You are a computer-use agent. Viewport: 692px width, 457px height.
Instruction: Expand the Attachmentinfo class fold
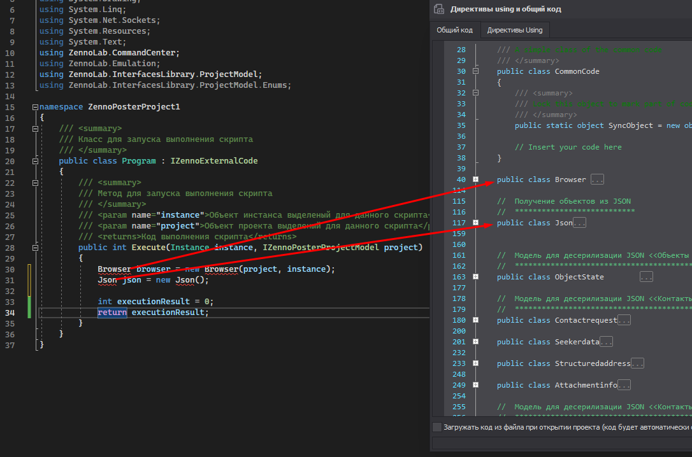pyautogui.click(x=476, y=384)
